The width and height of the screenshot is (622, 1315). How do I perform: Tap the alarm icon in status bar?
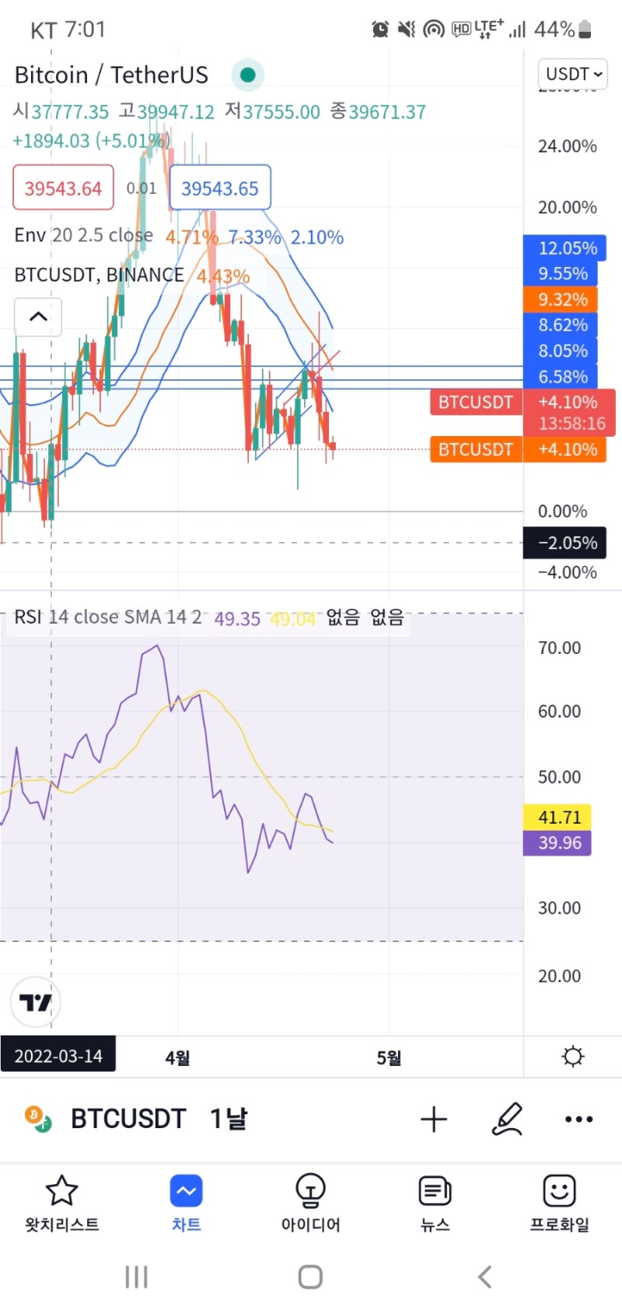[x=380, y=30]
